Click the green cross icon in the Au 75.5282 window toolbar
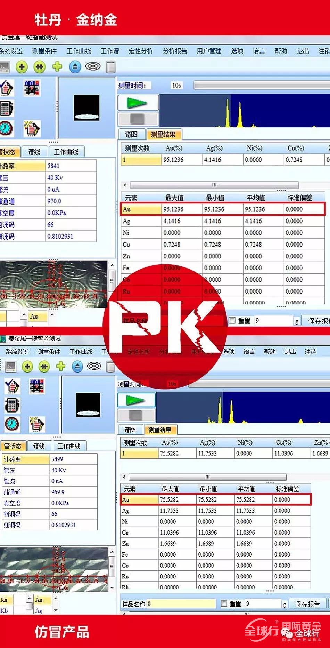The height and width of the screenshot is (648, 330). pos(61,366)
